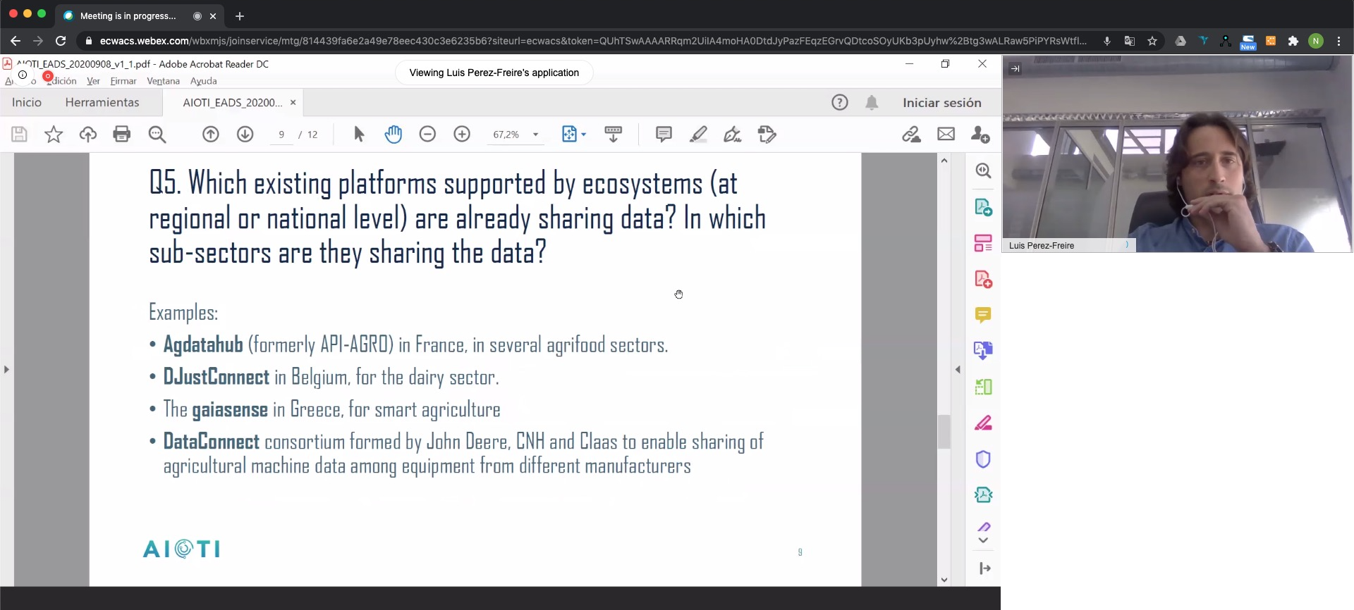This screenshot has height=610, width=1354.
Task: Select the arrow selection tool
Action: [x=359, y=134]
